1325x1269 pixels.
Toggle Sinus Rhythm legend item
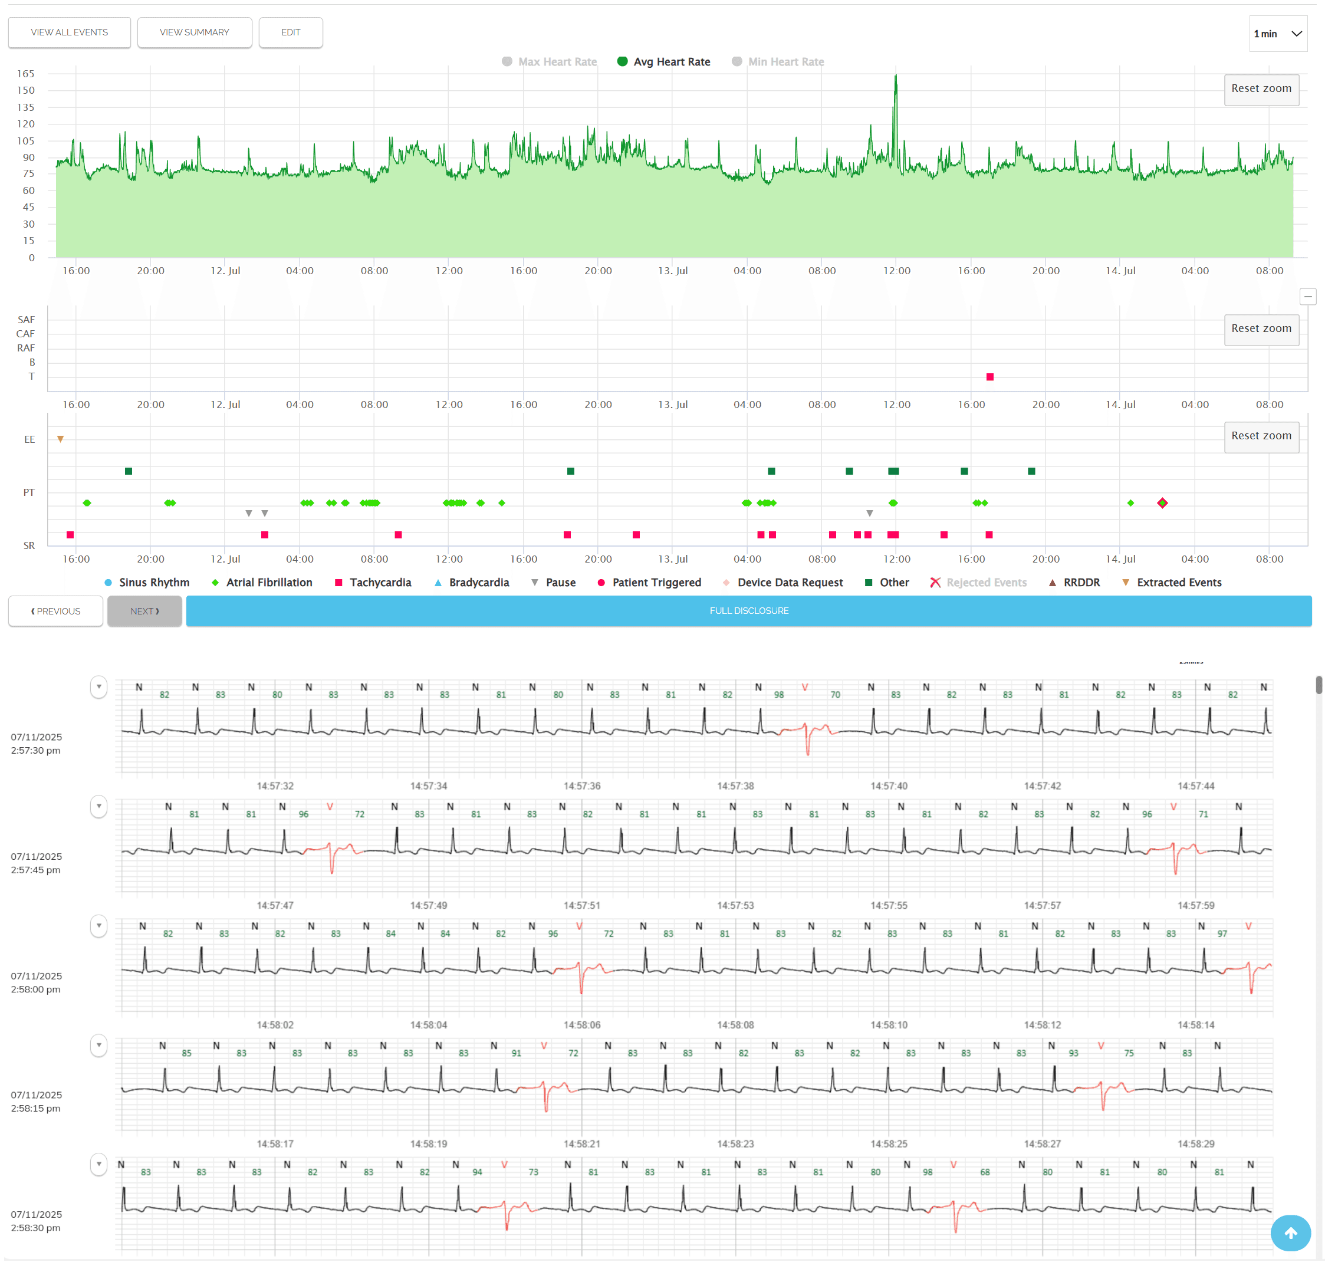point(147,582)
